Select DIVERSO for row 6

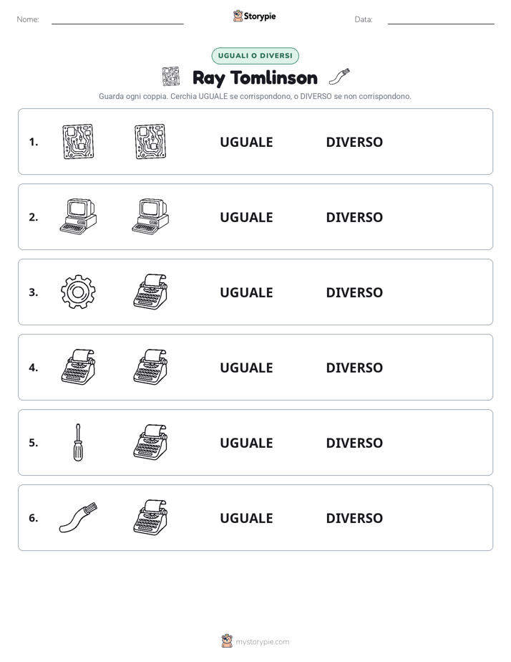(x=354, y=517)
